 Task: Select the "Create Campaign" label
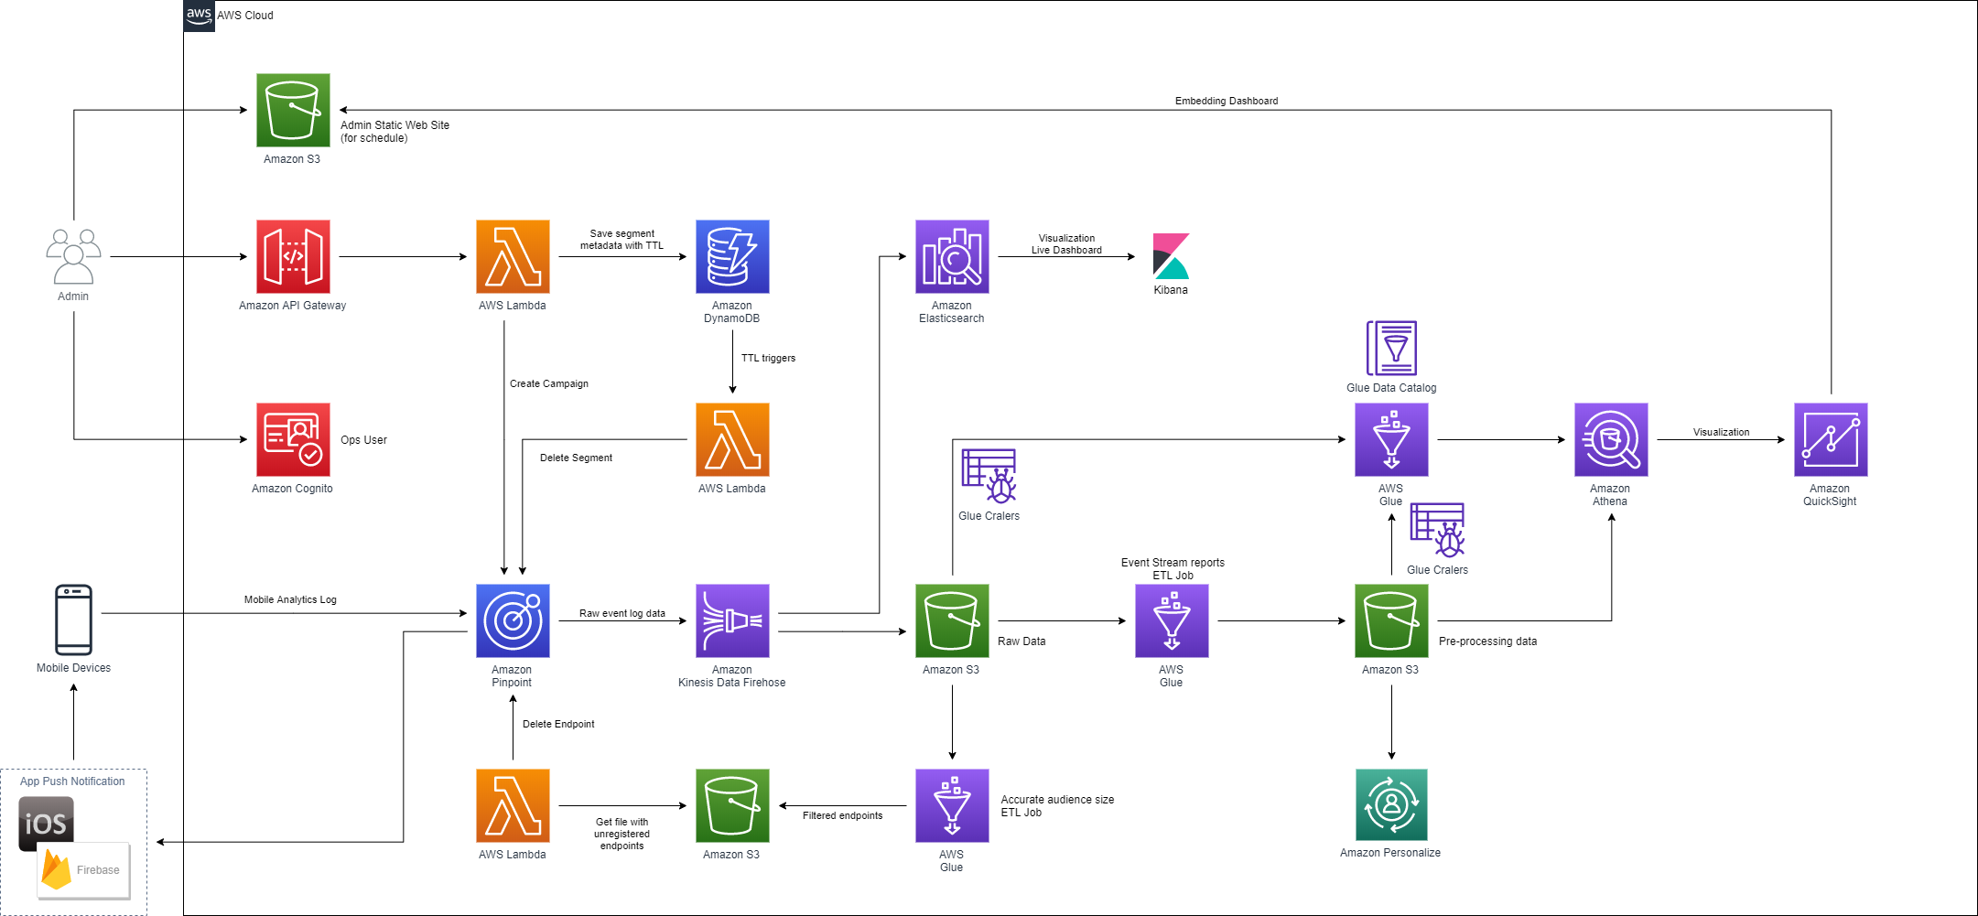tap(549, 383)
